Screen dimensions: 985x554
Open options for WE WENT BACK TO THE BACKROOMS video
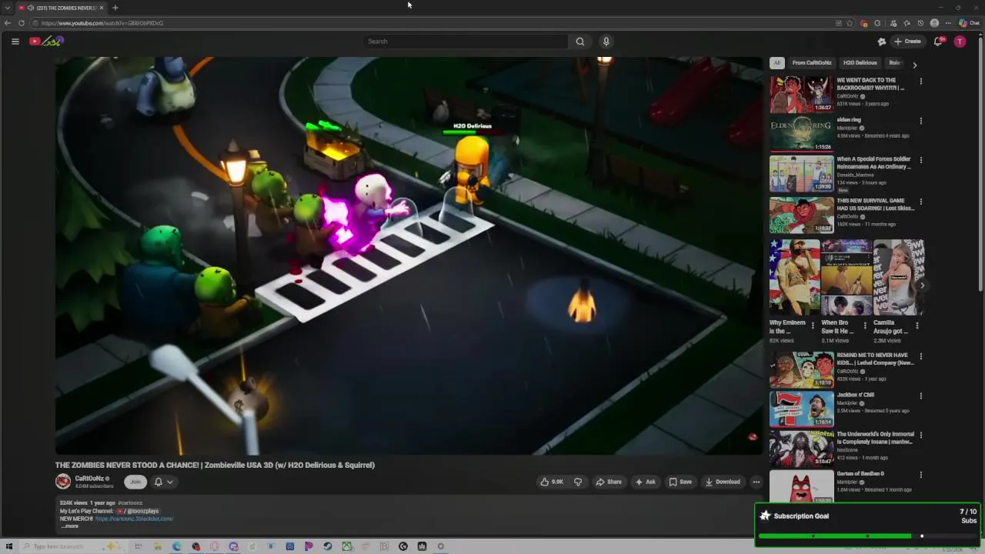[921, 81]
